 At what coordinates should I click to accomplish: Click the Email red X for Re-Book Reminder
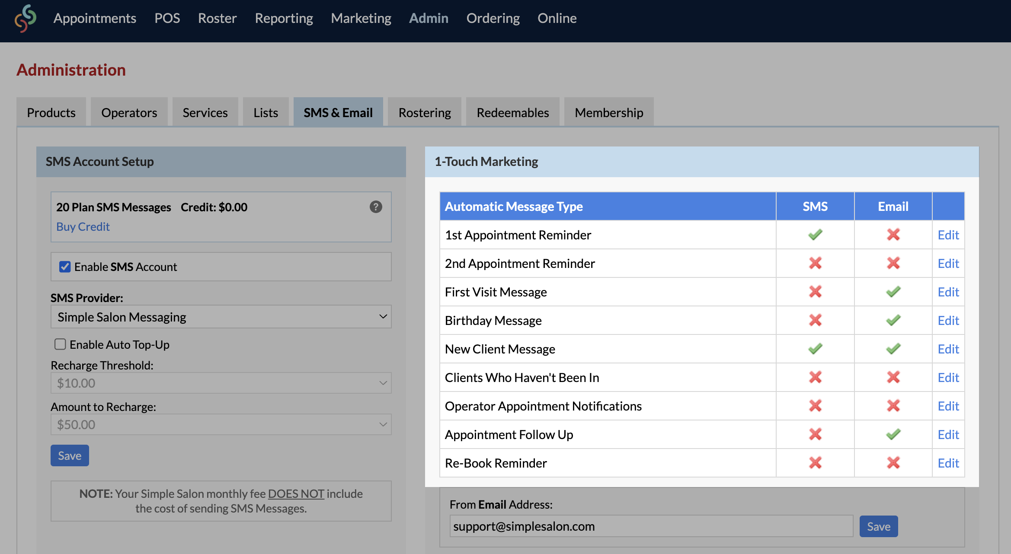893,462
